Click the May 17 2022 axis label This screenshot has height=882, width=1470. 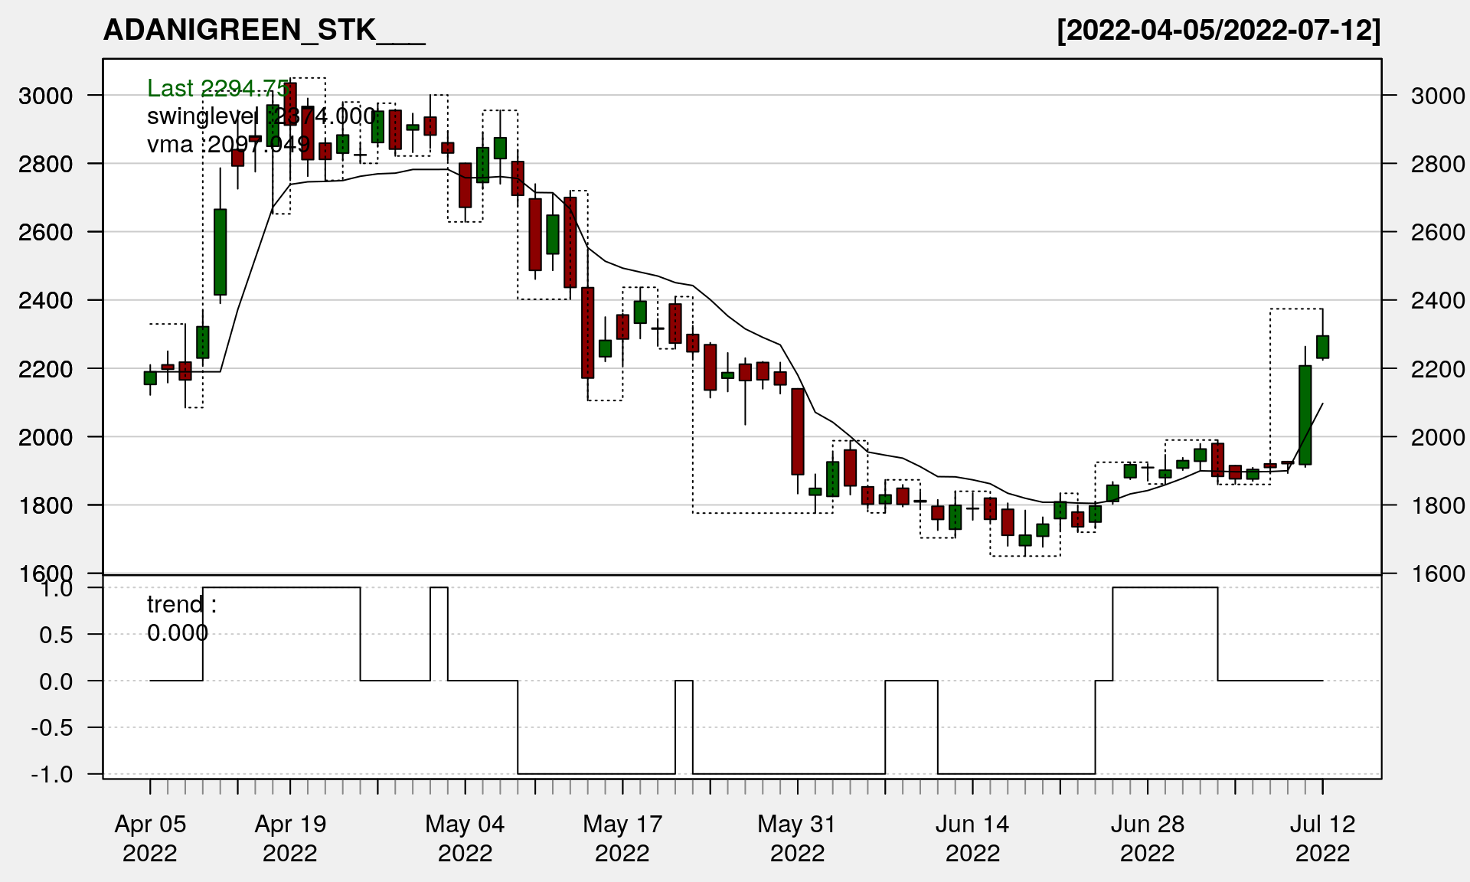622,838
